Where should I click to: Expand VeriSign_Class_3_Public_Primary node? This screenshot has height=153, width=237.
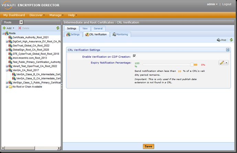click(7, 82)
